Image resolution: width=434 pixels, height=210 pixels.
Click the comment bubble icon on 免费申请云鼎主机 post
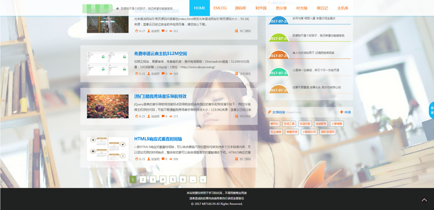coord(163,74)
